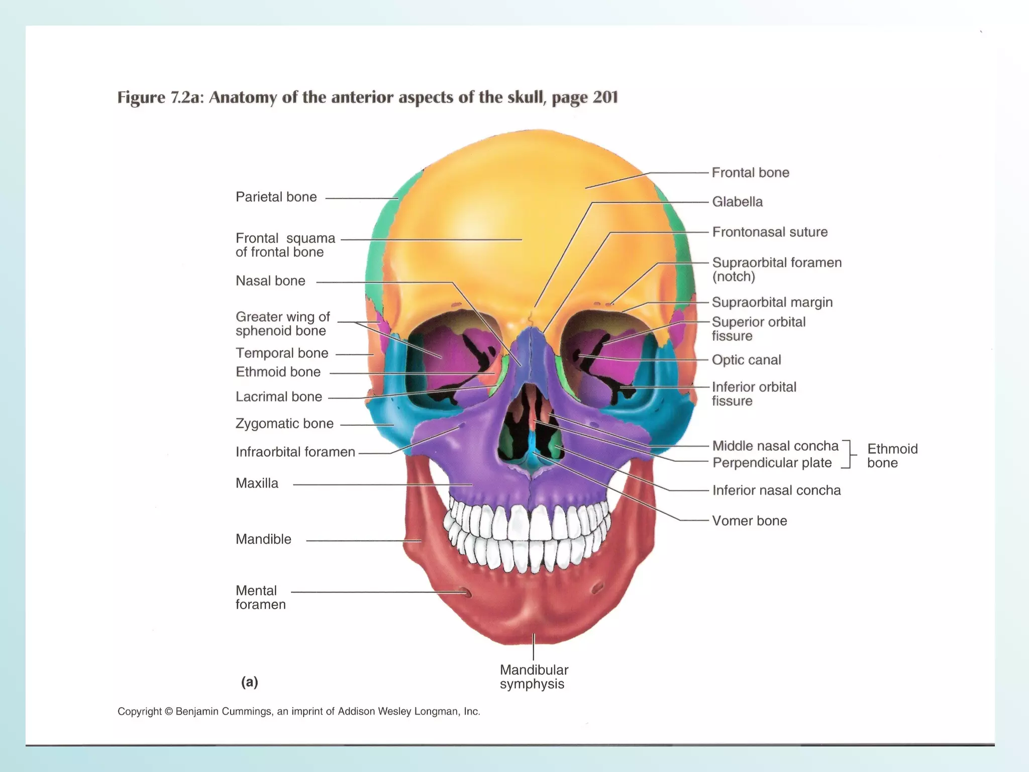The image size is (1029, 772).
Task: Click the Mandibular symphysis label
Action: pyautogui.click(x=534, y=677)
